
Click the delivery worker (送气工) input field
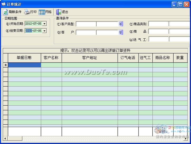[158, 39]
